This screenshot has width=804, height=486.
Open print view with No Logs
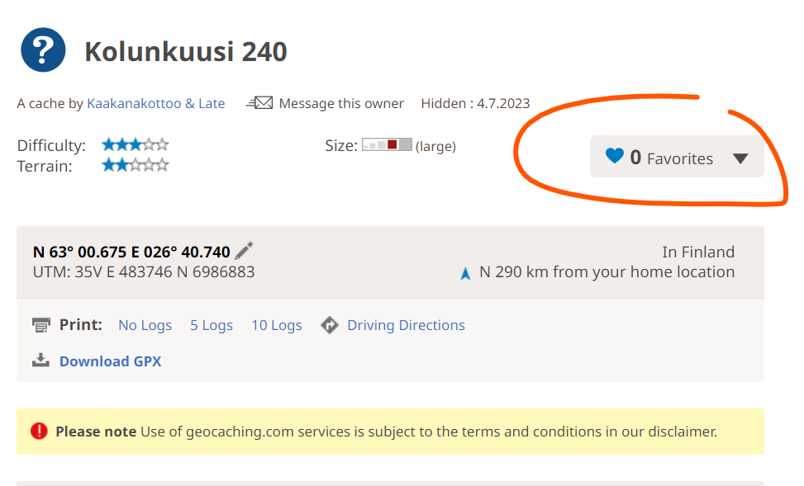(145, 324)
